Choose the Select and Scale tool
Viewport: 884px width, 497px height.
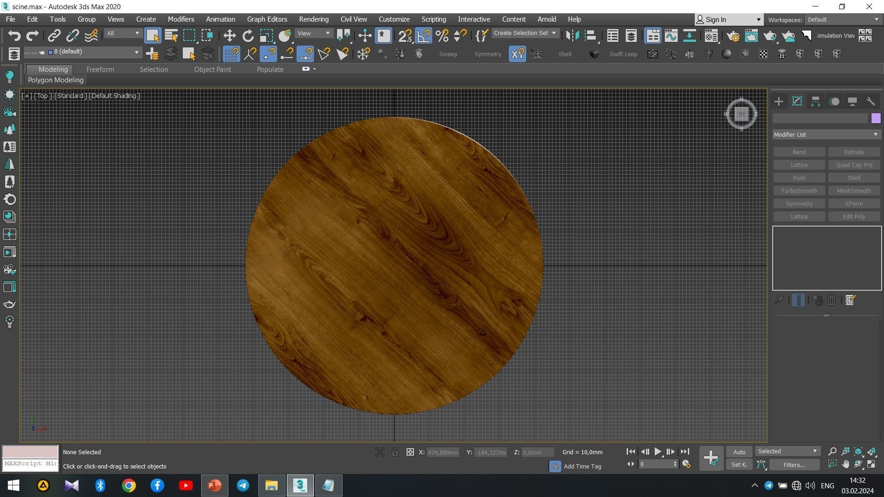point(266,35)
